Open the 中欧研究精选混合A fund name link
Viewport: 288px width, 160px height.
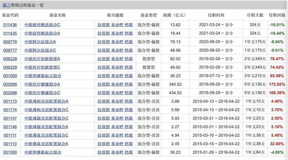tap(42, 33)
